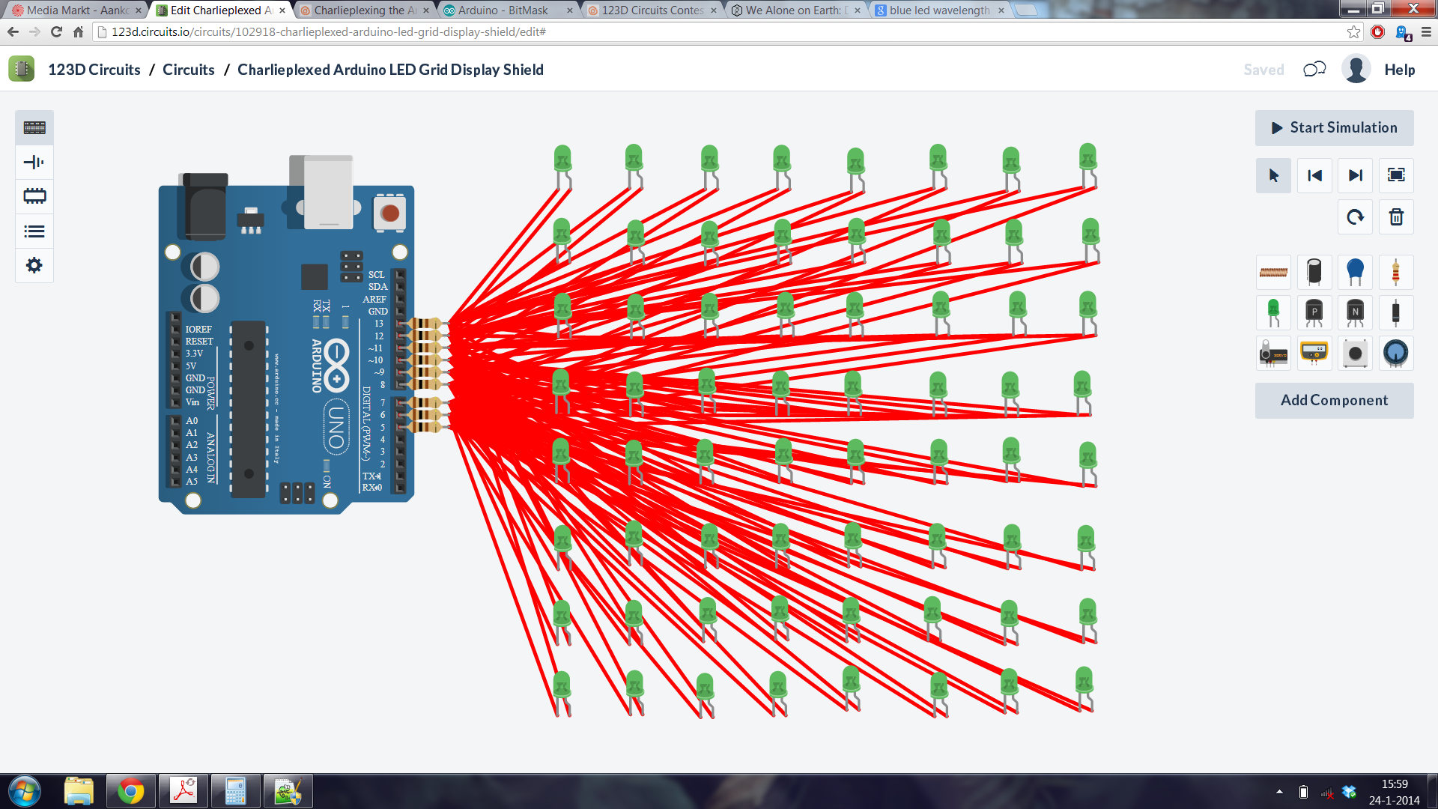1438x809 pixels.
Task: Select the green LED component
Action: [x=1274, y=312]
